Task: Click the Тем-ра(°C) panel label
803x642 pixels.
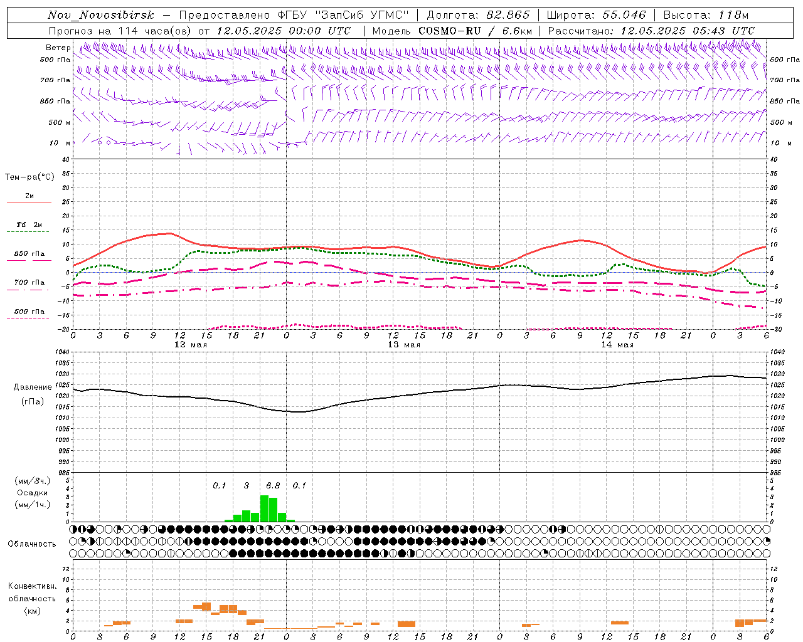Action: 29,177
